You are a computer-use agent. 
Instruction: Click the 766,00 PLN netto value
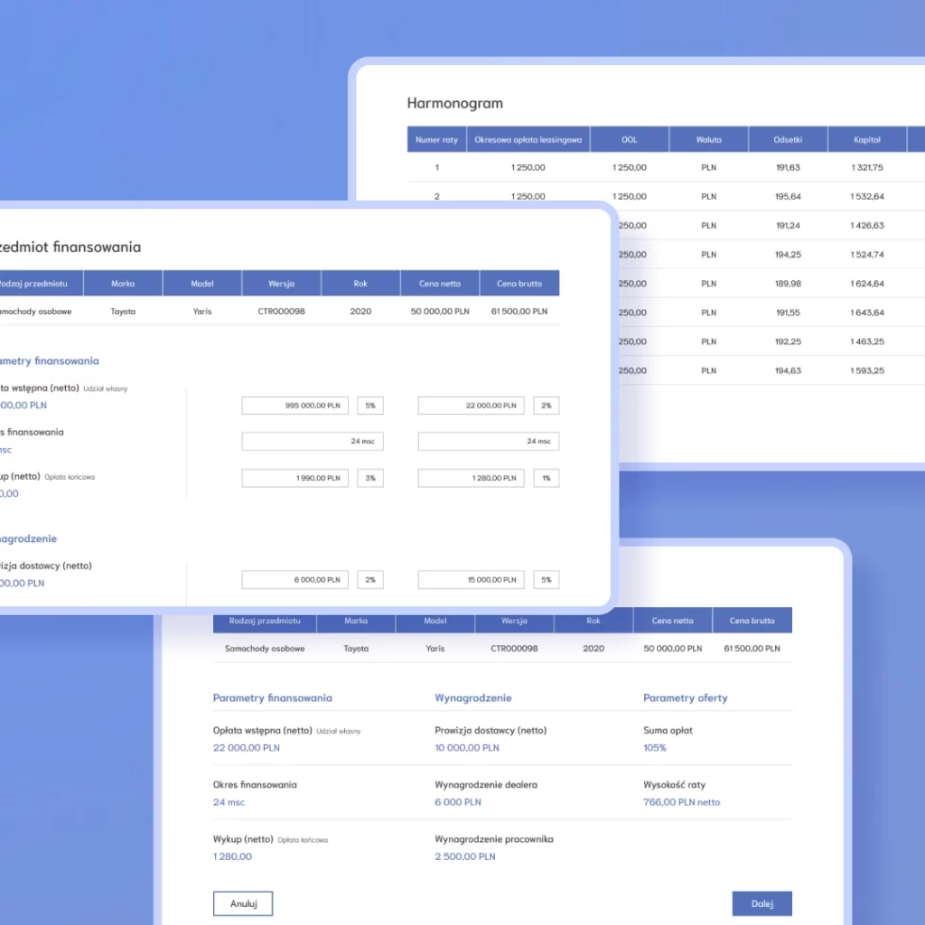pos(681,802)
